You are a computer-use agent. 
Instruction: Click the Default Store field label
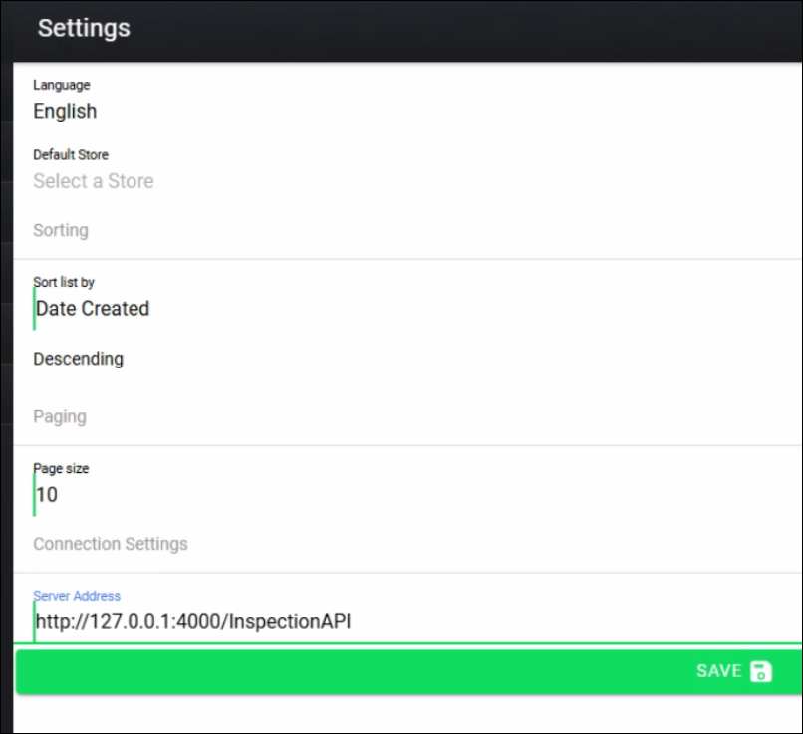71,155
